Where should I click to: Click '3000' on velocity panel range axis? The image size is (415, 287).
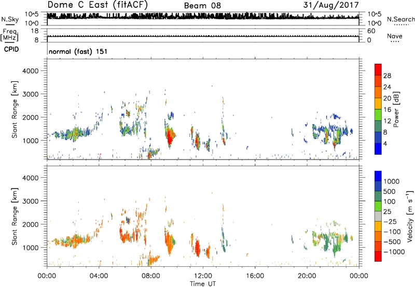click(31, 201)
